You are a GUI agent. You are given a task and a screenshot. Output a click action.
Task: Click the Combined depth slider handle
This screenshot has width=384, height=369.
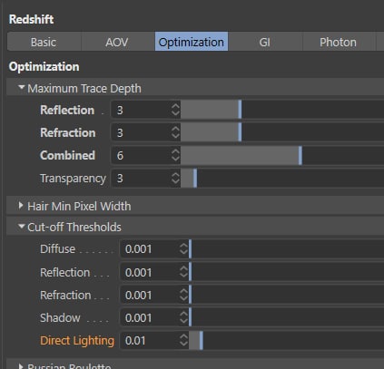point(300,155)
